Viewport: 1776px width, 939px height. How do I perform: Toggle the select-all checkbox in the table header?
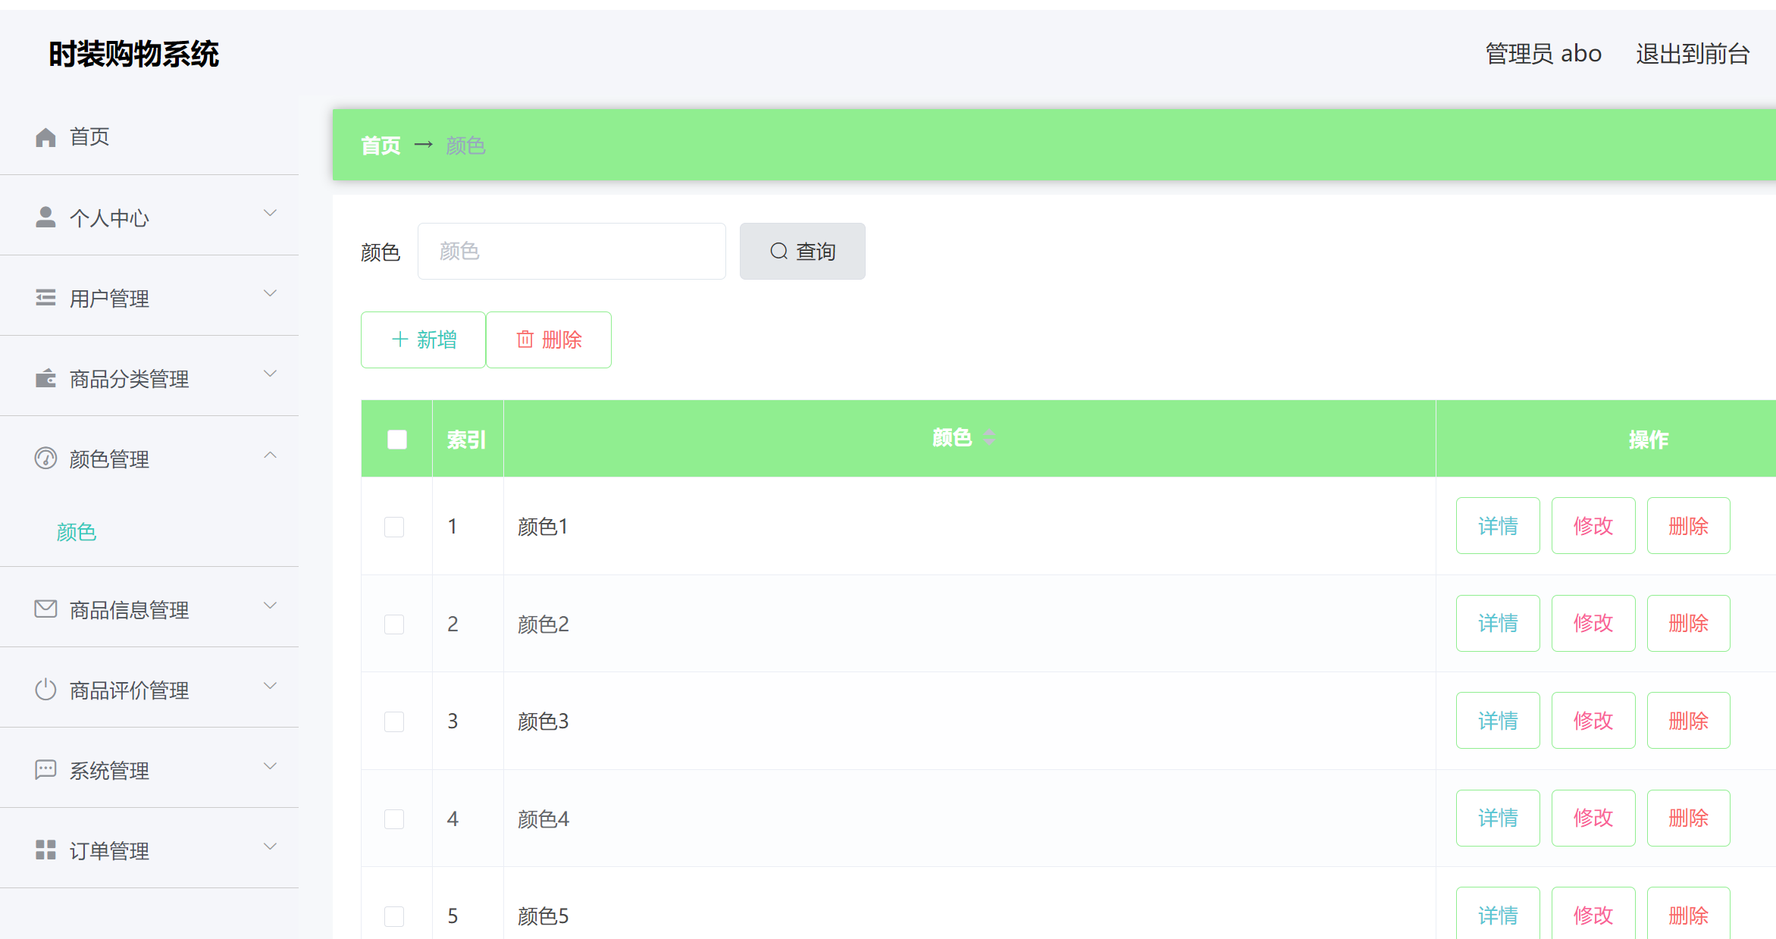point(396,440)
